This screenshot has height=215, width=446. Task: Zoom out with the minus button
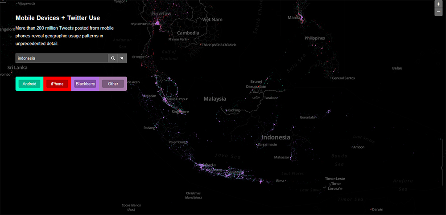click(438, 12)
